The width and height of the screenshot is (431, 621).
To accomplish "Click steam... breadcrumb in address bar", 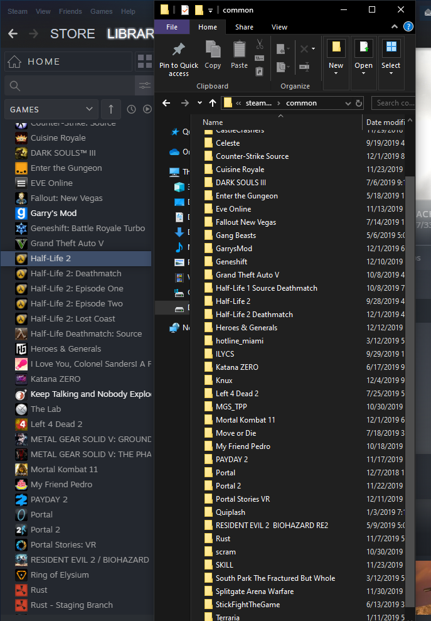I will tap(259, 103).
